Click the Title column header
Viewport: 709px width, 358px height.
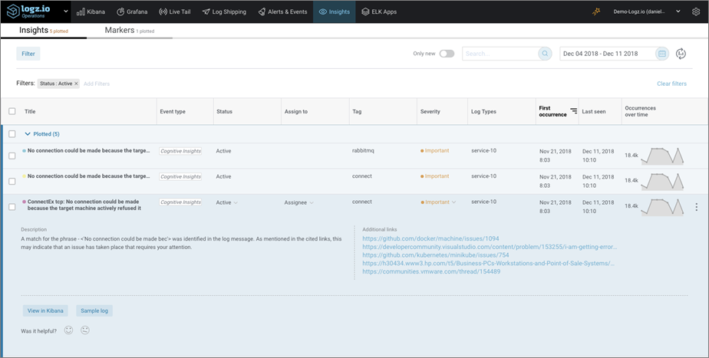pyautogui.click(x=30, y=111)
